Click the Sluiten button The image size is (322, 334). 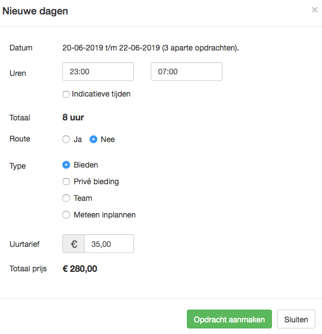click(x=296, y=319)
